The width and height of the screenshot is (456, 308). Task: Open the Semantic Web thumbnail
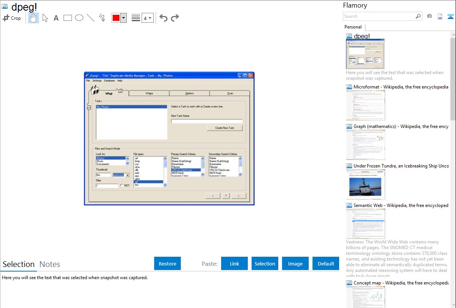[365, 224]
